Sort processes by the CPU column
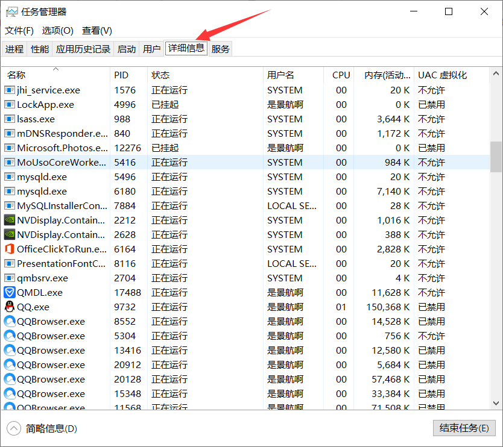Image resolution: width=503 pixels, height=447 pixels. pos(341,75)
